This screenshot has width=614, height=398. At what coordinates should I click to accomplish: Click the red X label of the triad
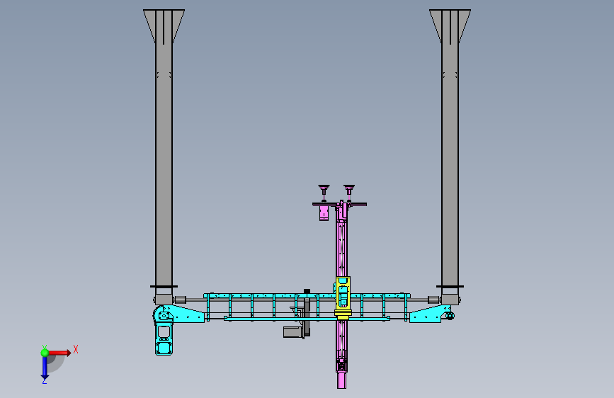[x=76, y=349]
